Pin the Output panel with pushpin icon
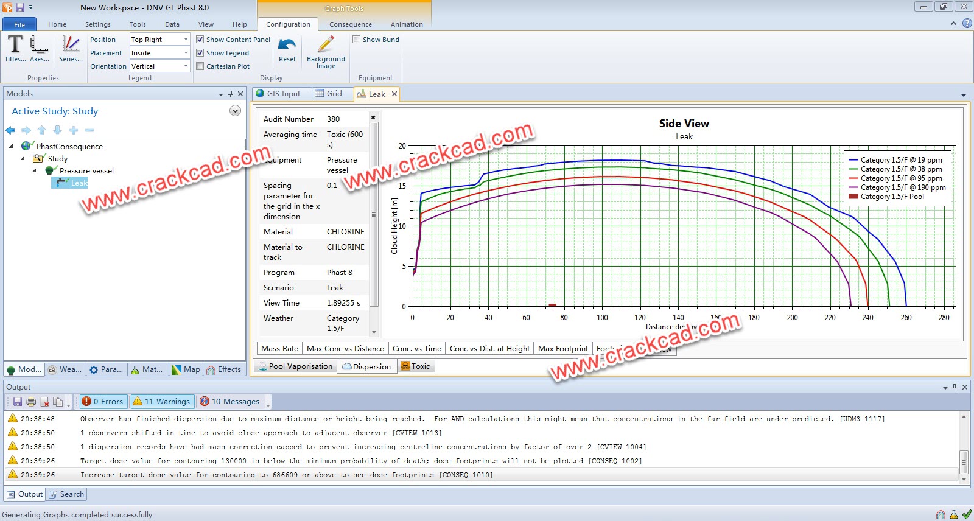The height and width of the screenshot is (521, 974). click(x=955, y=387)
